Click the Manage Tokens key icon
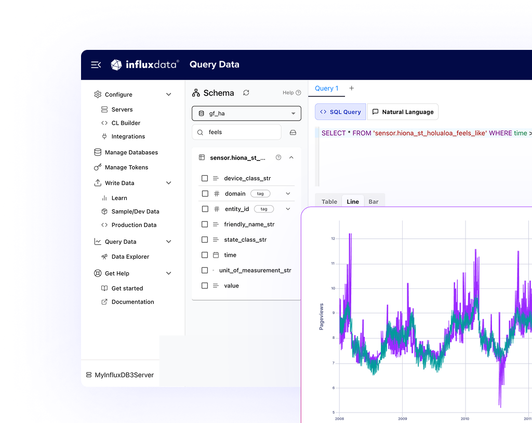This screenshot has height=423, width=532. click(x=98, y=167)
